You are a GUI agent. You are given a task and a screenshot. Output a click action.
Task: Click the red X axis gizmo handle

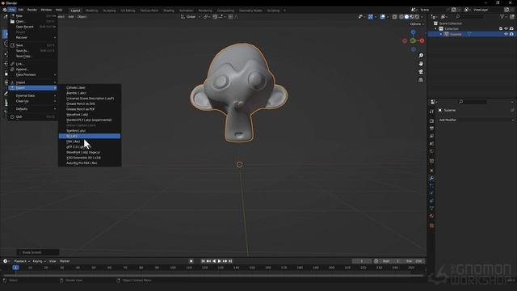click(422, 41)
